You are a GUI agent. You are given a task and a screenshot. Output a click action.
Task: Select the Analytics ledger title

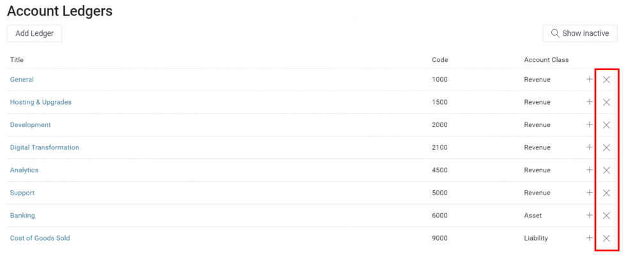[x=24, y=170]
